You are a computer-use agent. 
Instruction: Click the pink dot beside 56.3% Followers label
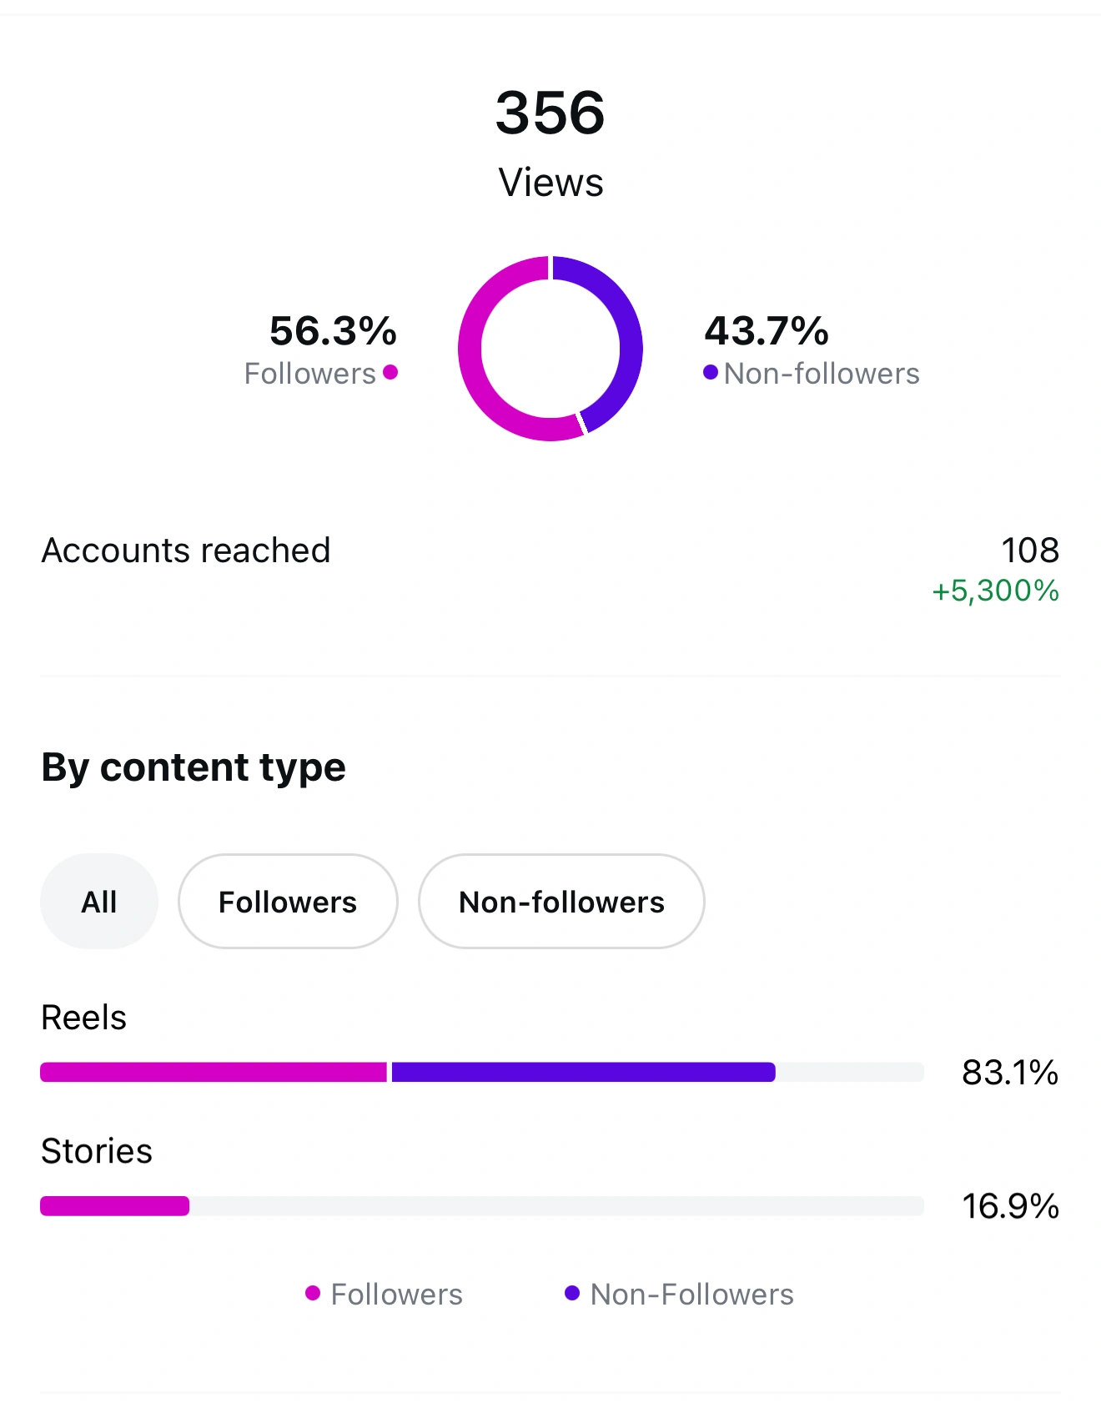[390, 372]
